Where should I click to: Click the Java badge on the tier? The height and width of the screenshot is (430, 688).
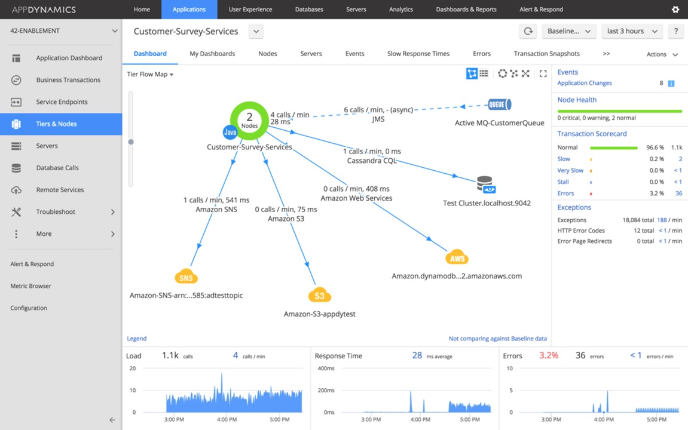[x=230, y=132]
